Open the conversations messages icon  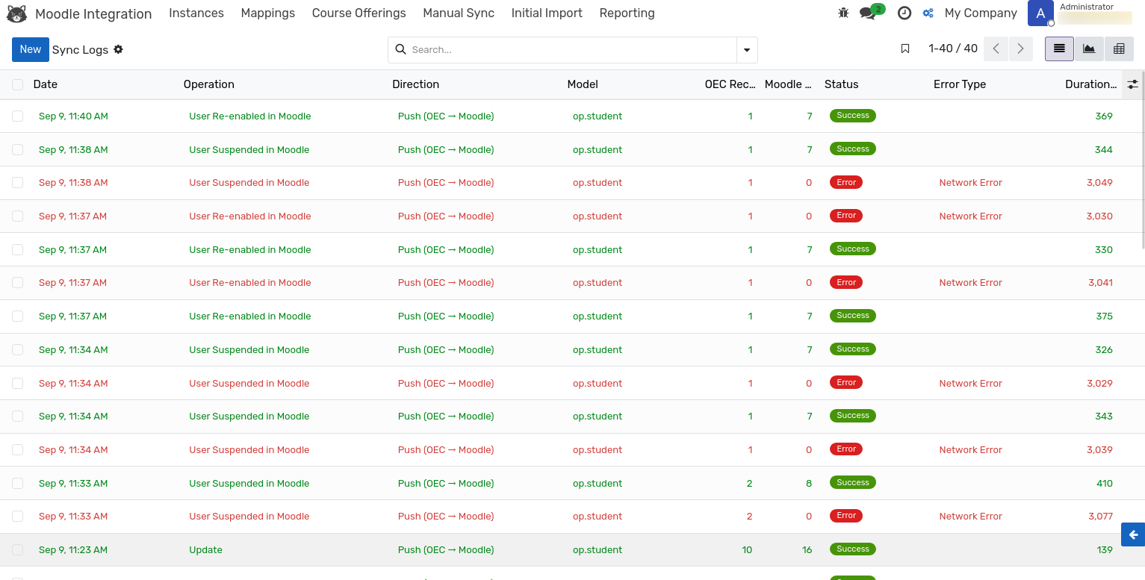coord(867,13)
